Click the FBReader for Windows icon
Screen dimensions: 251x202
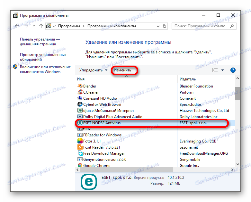click(80, 135)
